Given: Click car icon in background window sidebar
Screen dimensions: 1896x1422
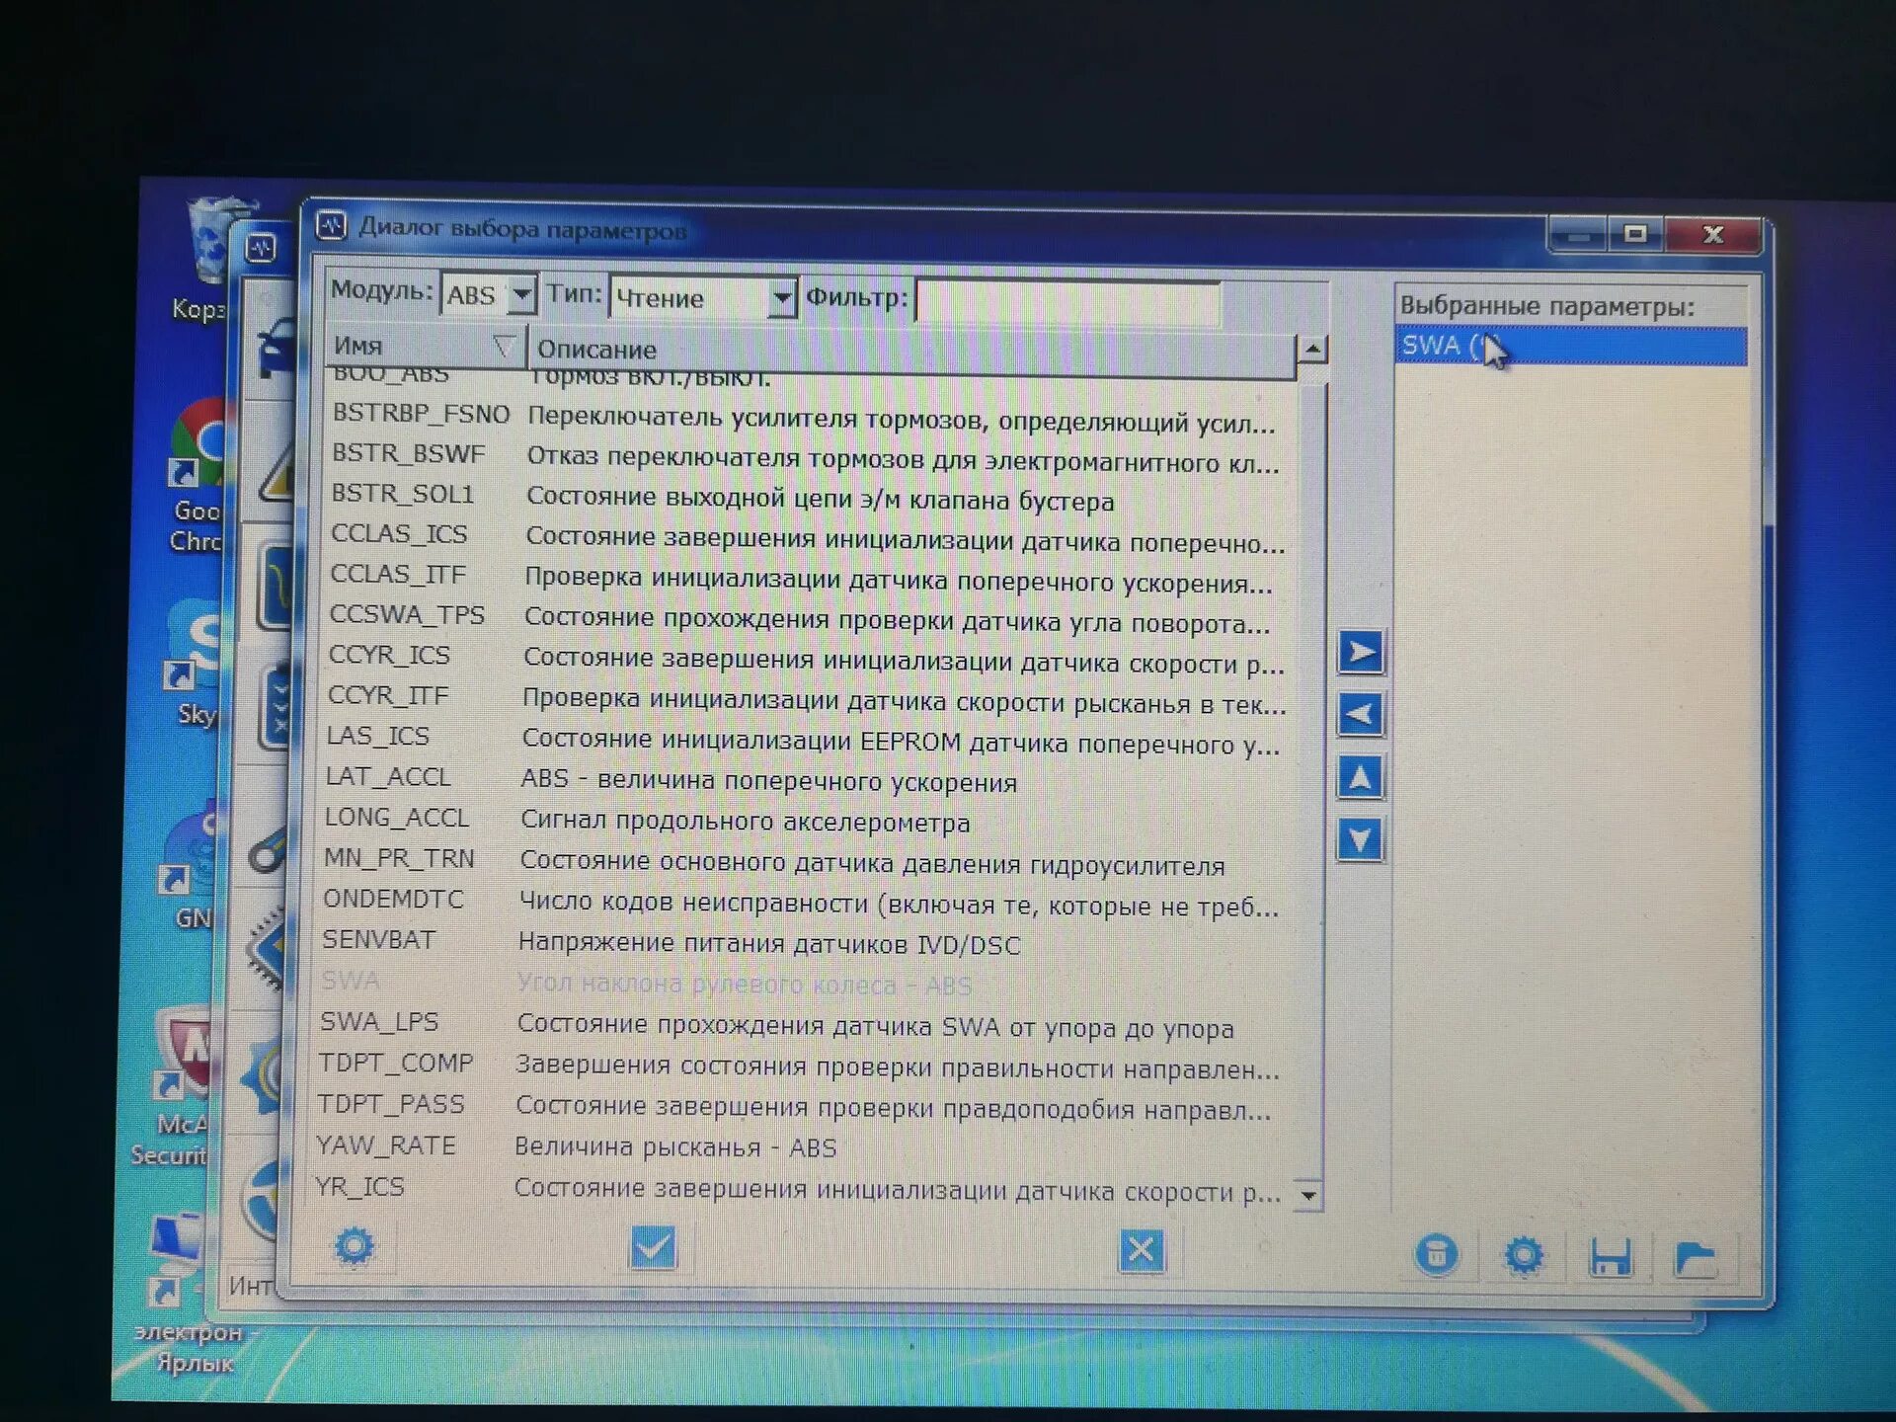Looking at the screenshot, I should coord(276,350).
